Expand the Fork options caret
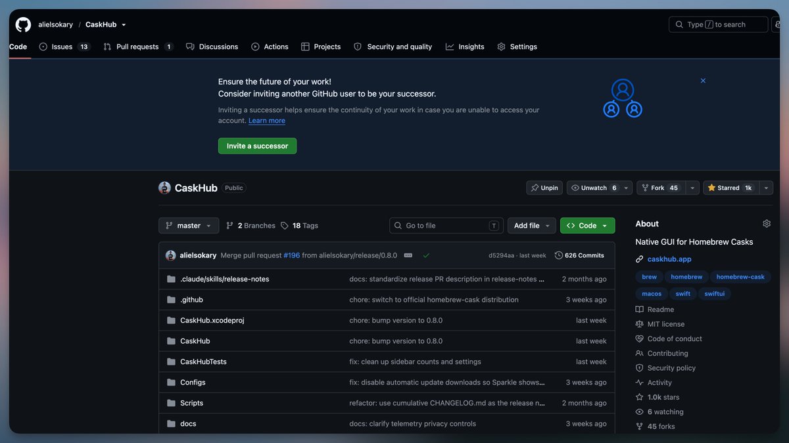The image size is (789, 443). point(692,188)
